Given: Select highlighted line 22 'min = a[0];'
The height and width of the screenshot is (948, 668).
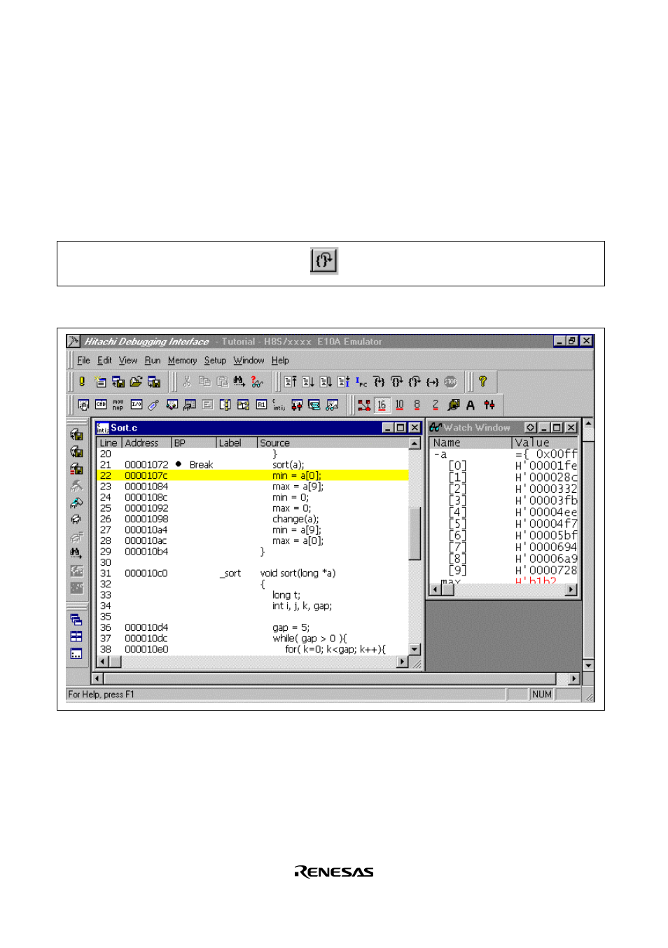Looking at the screenshot, I should click(x=297, y=476).
